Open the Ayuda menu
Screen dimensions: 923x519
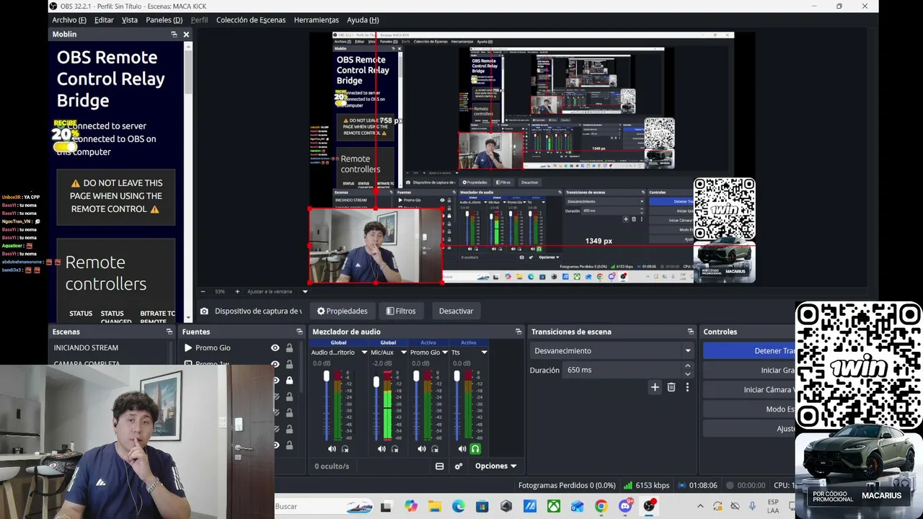363,20
